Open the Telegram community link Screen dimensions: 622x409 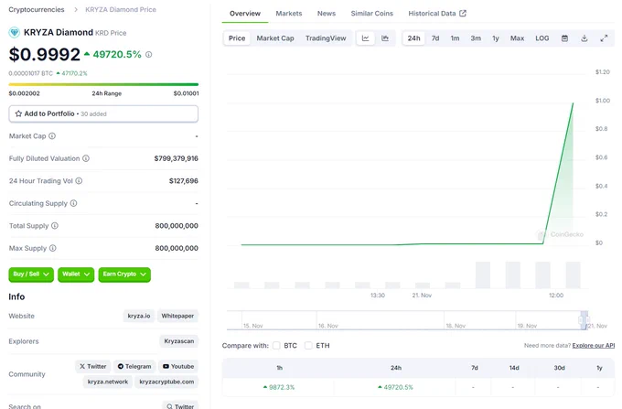[134, 366]
